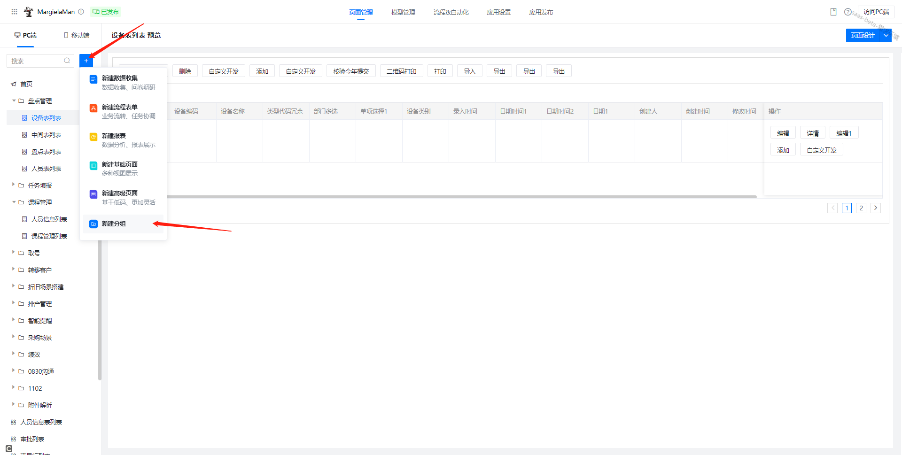
Task: Open 应用设置 tab
Action: 499,12
